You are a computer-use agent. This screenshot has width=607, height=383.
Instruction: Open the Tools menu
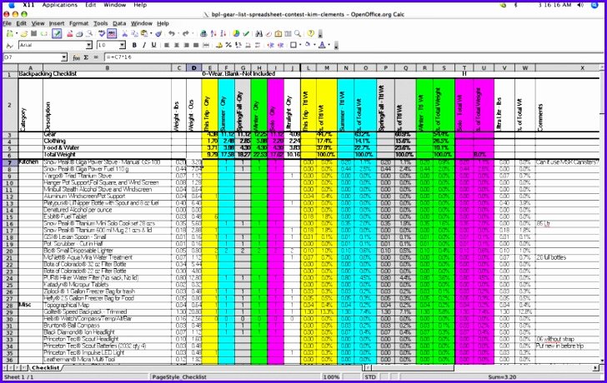click(101, 23)
